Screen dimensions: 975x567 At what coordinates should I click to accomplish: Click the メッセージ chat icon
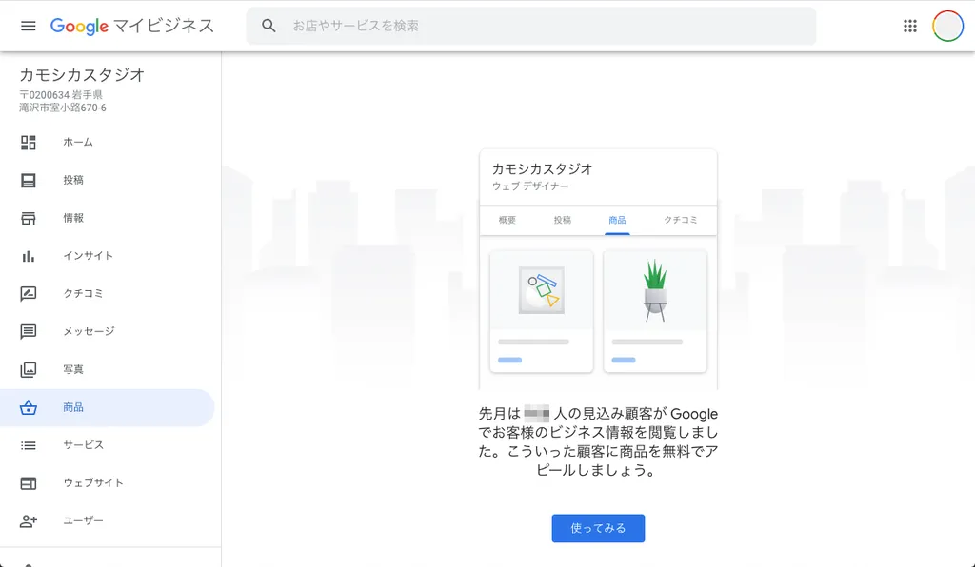coord(28,332)
